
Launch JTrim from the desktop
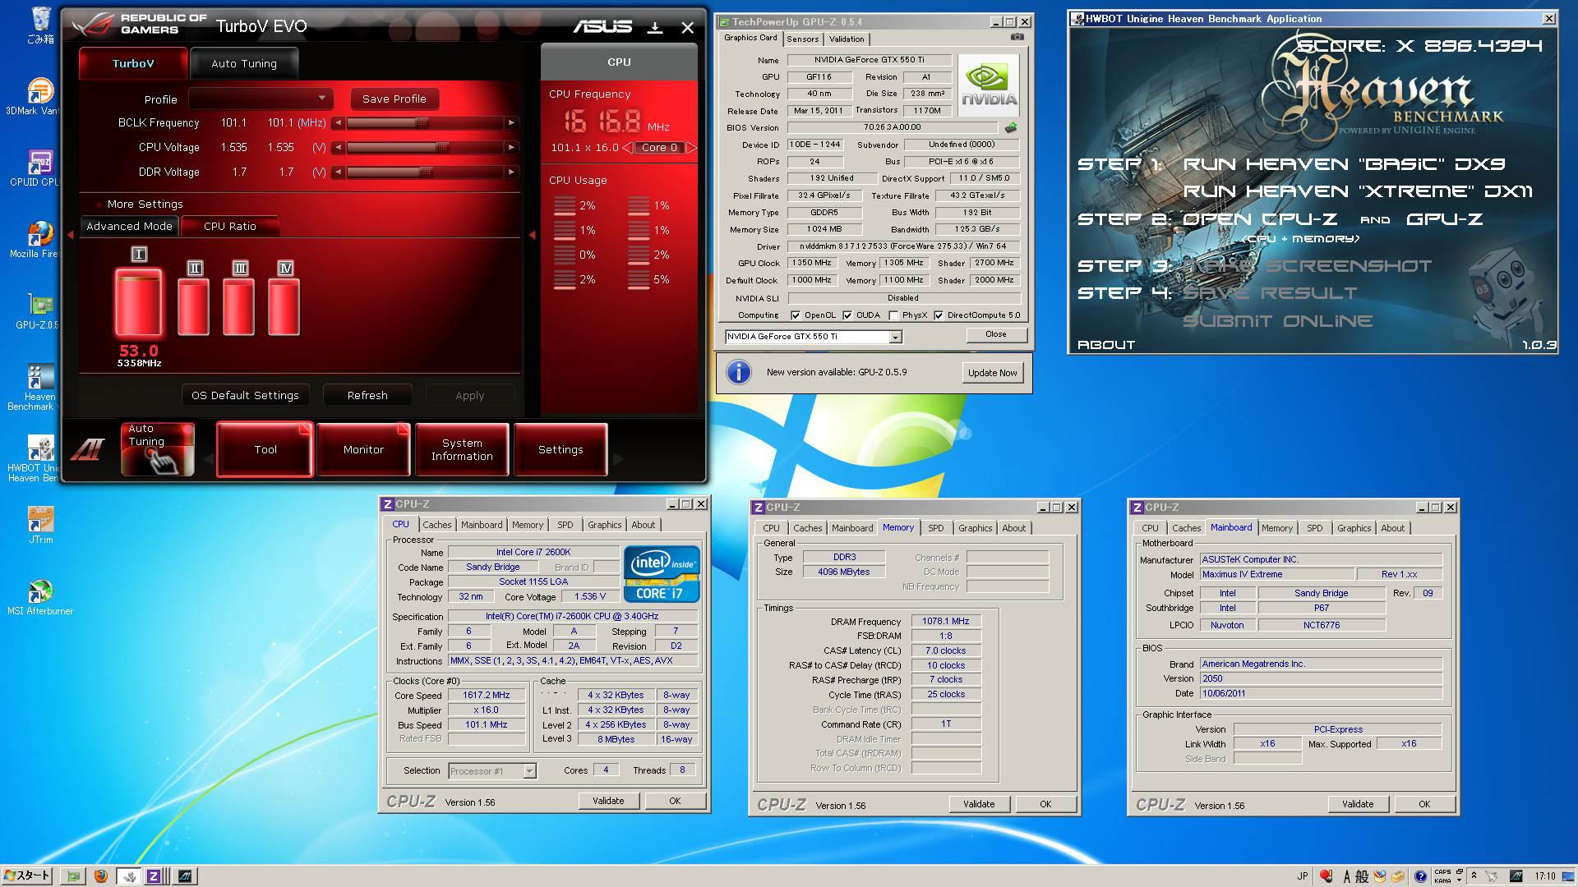[x=41, y=524]
